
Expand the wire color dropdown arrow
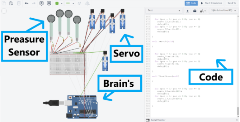coord(62,3)
